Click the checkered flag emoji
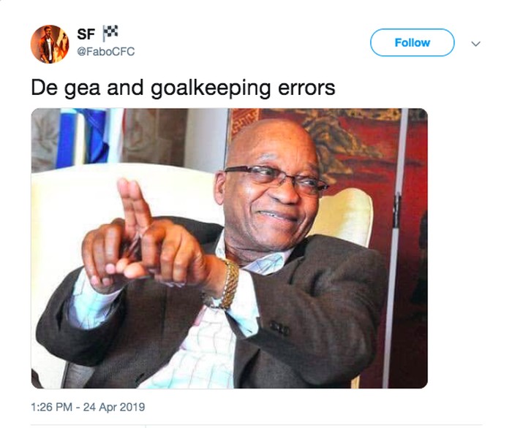Viewport: 512px width, 428px height. tap(111, 33)
